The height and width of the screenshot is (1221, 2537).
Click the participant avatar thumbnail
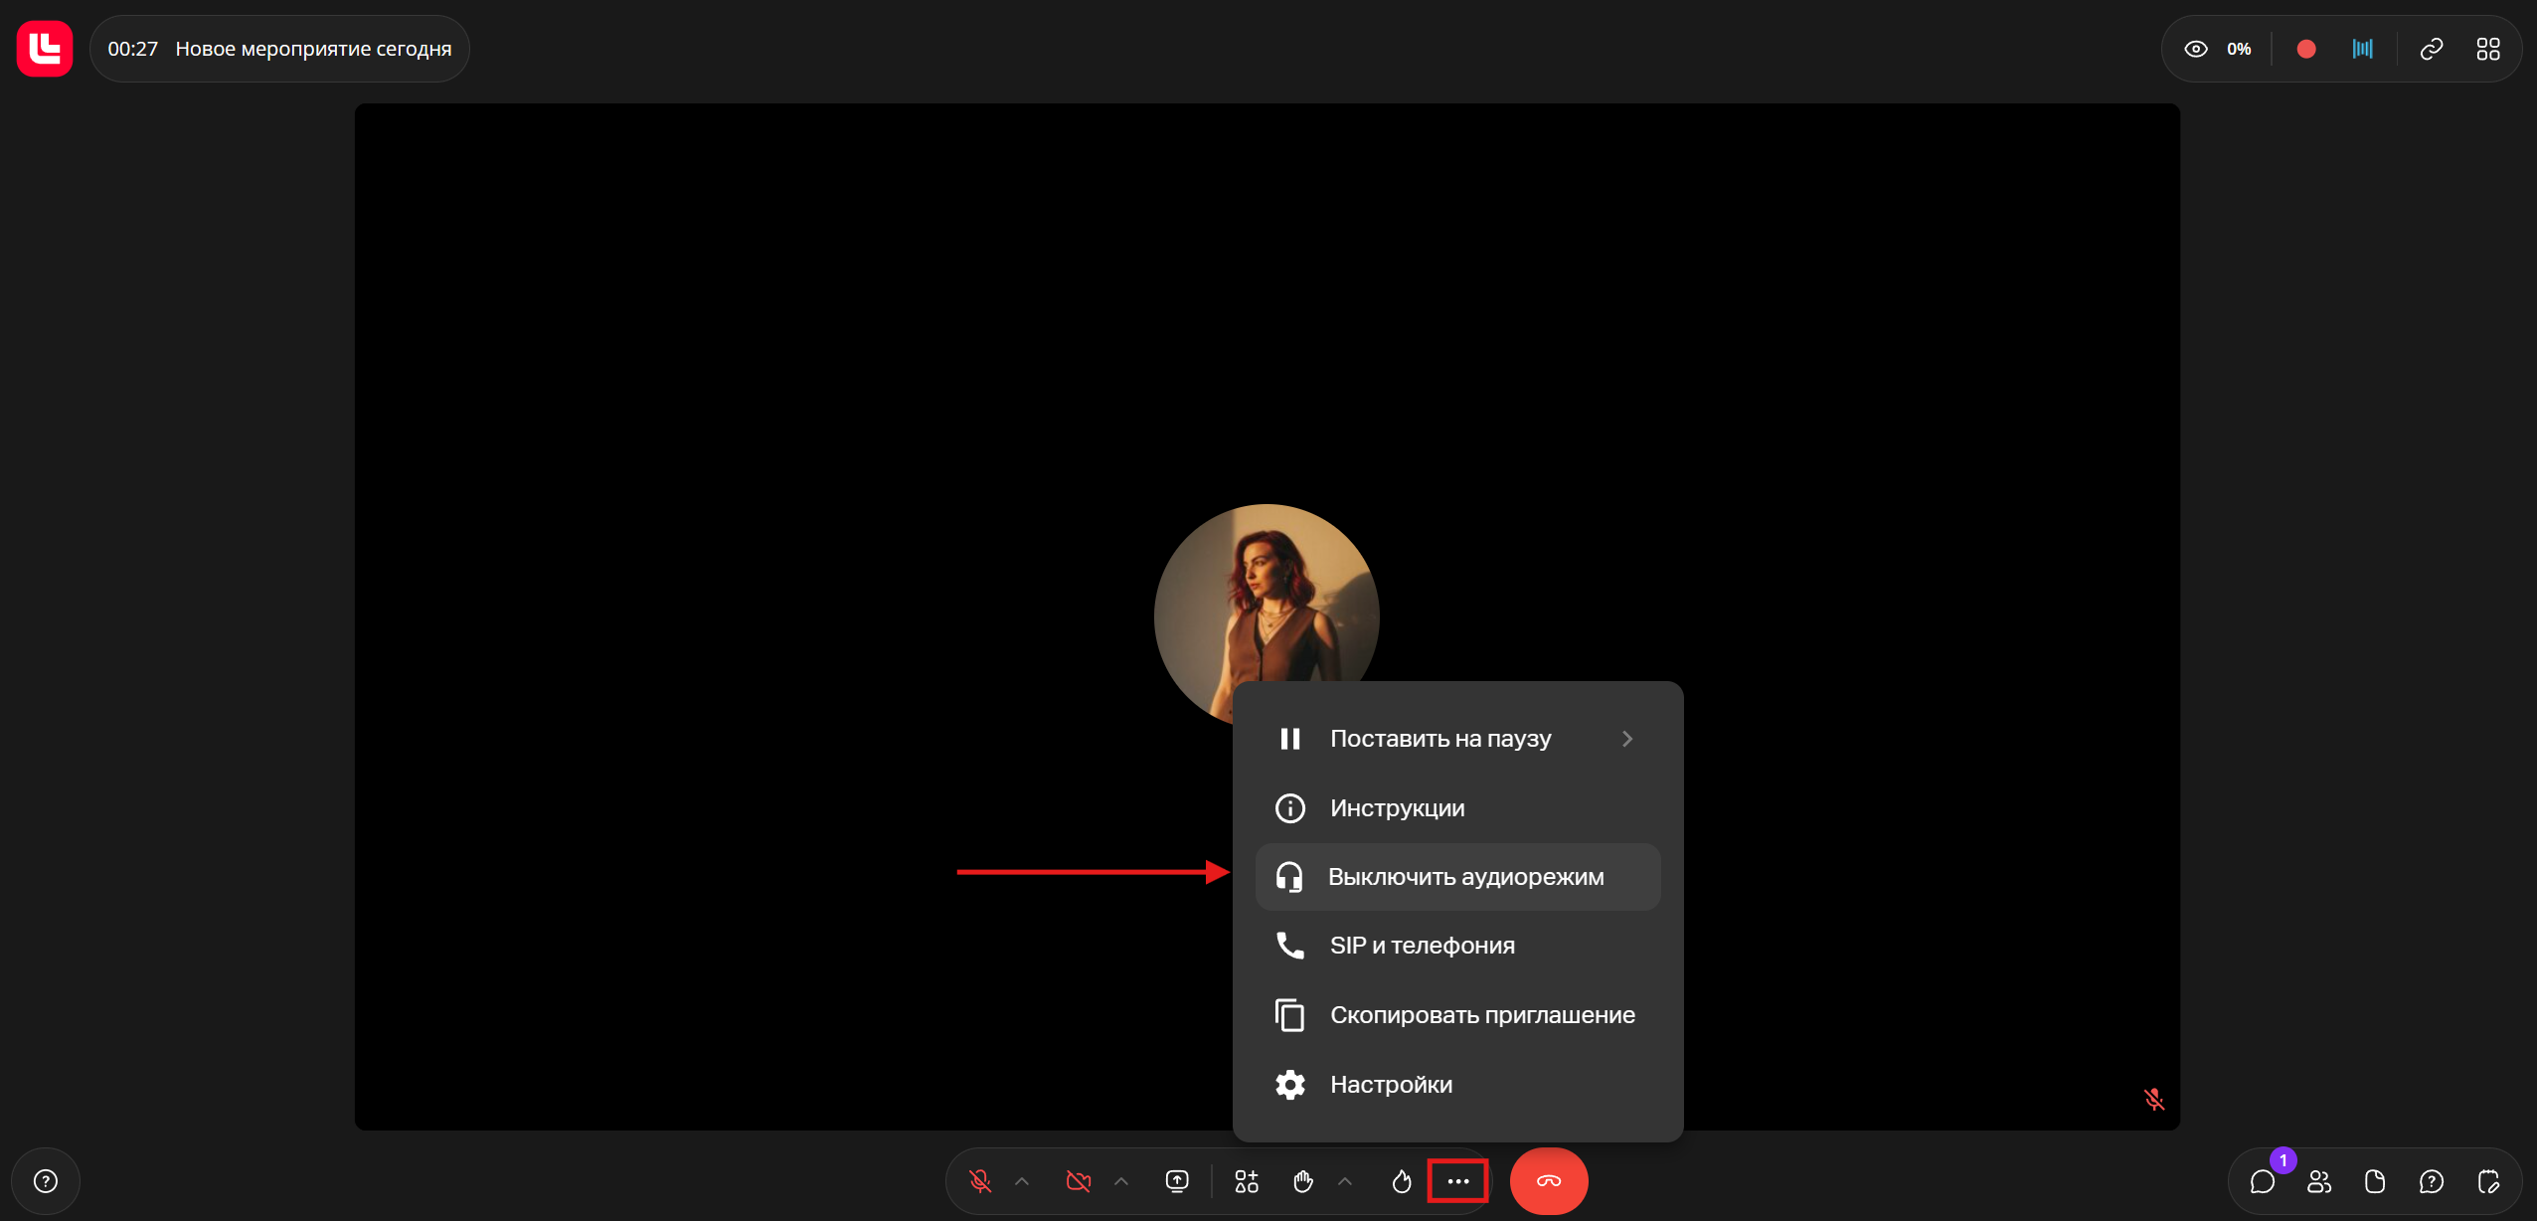tap(1267, 597)
